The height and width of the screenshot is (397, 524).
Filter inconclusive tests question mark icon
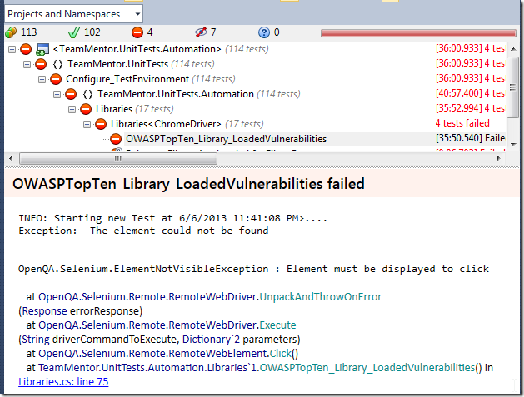coord(264,32)
